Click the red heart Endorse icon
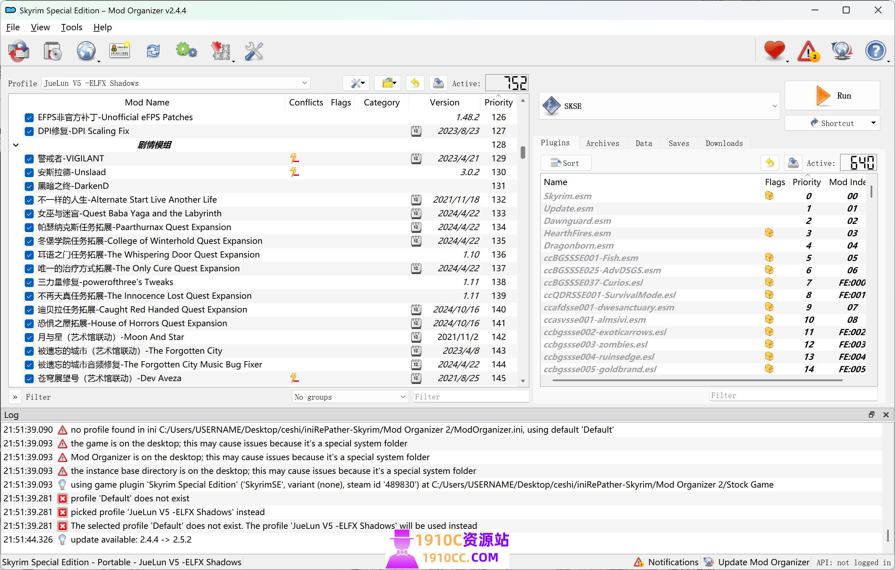The height and width of the screenshot is (570, 895). point(775,51)
